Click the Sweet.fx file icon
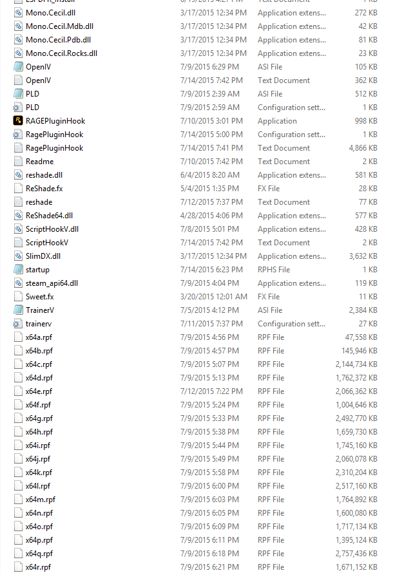The image size is (411, 582). [x=18, y=297]
